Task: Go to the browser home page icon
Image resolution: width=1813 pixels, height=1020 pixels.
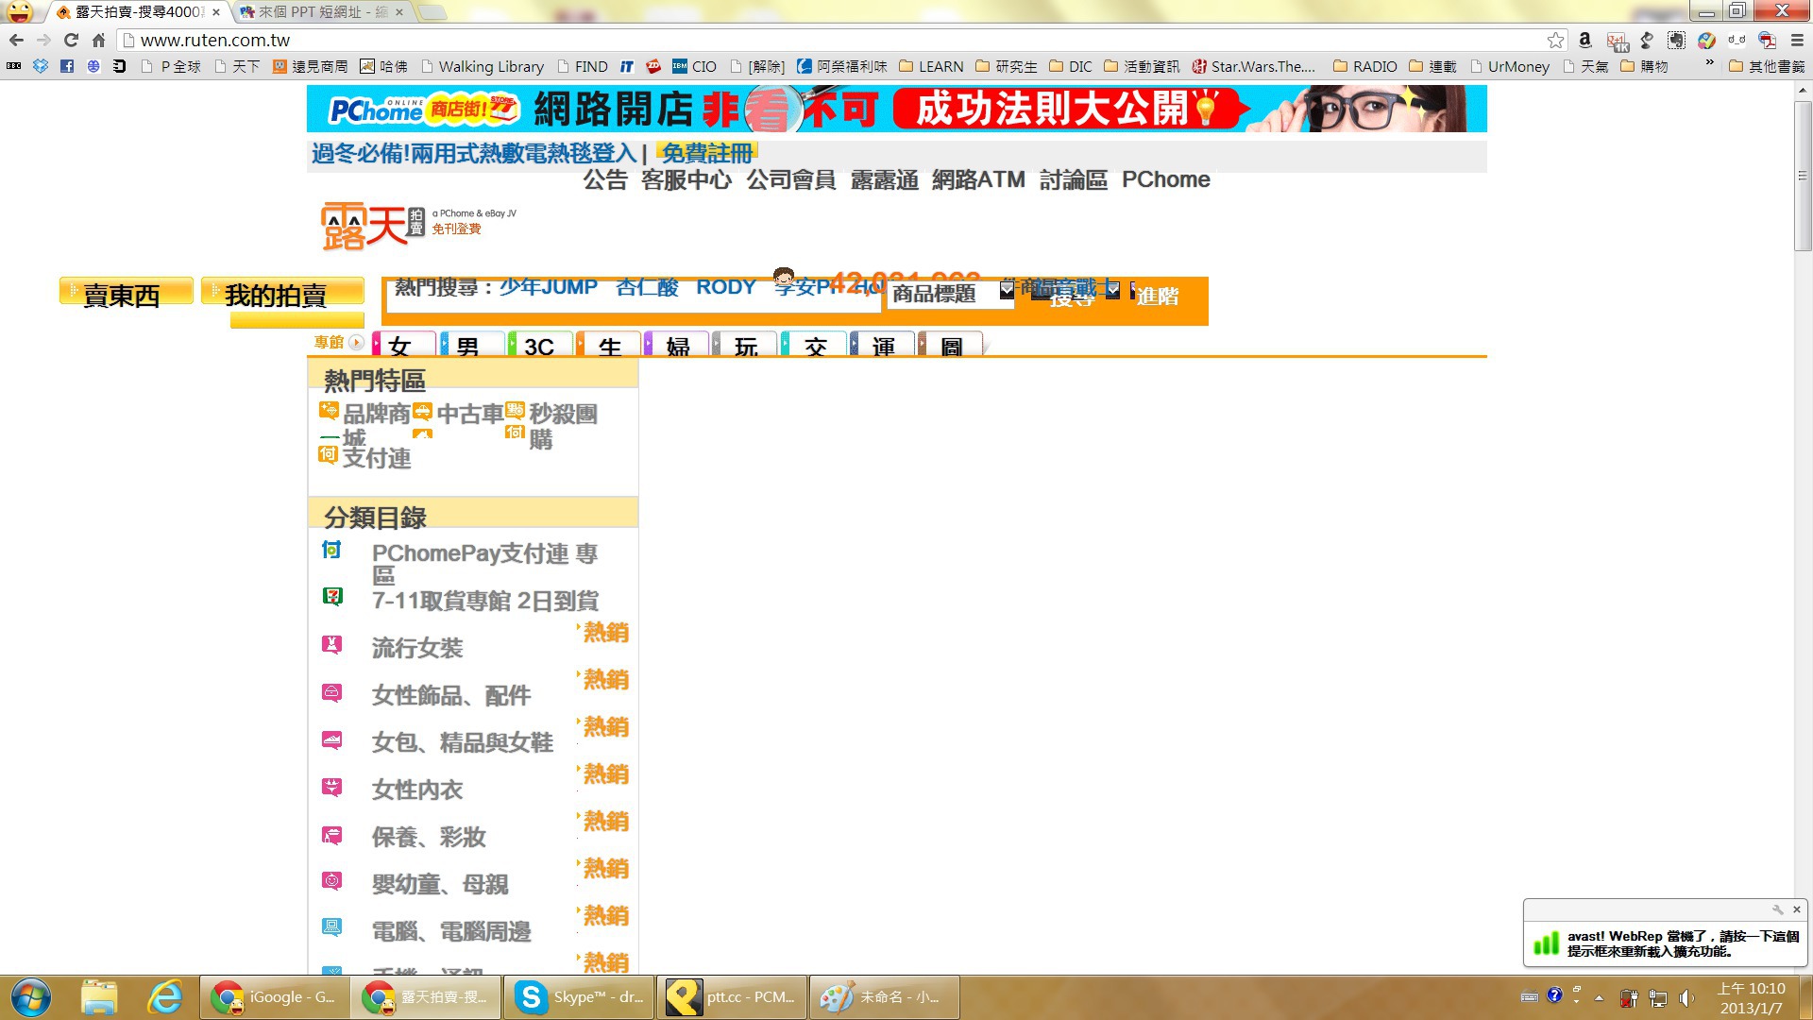Action: click(98, 40)
